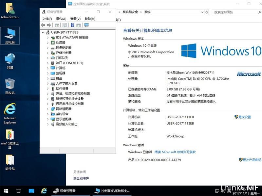The width and height of the screenshot is (262, 196).
Task: Expand the 端口 (COM 和 LPT) node
Action: [47, 63]
